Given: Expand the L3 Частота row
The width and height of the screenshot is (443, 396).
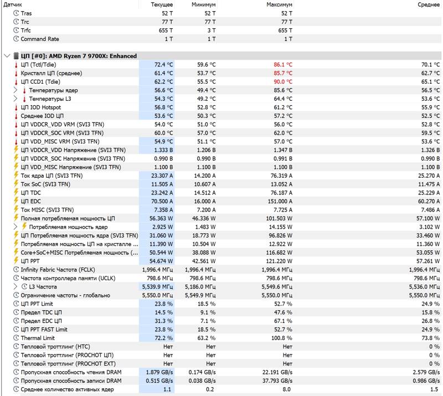Looking at the screenshot, I should 16,286.
